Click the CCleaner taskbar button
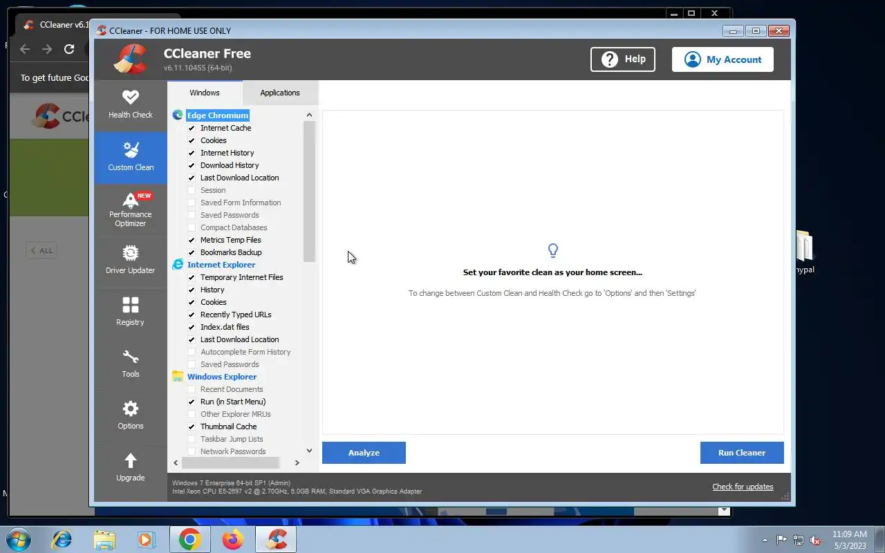Viewport: 885px width, 553px height. [x=277, y=539]
